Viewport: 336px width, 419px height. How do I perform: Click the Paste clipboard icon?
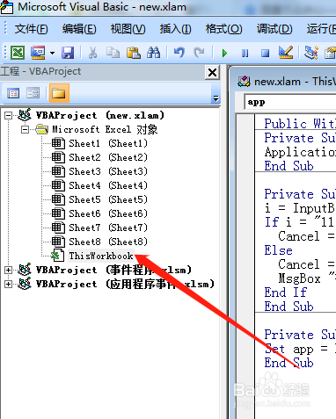point(134,53)
